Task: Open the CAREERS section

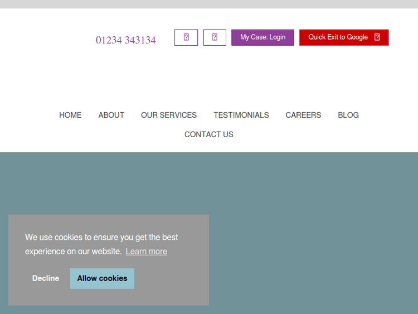Action: 303,115
